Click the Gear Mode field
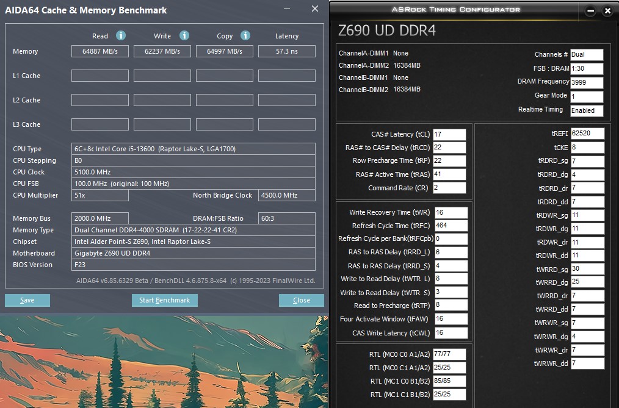 tap(587, 96)
